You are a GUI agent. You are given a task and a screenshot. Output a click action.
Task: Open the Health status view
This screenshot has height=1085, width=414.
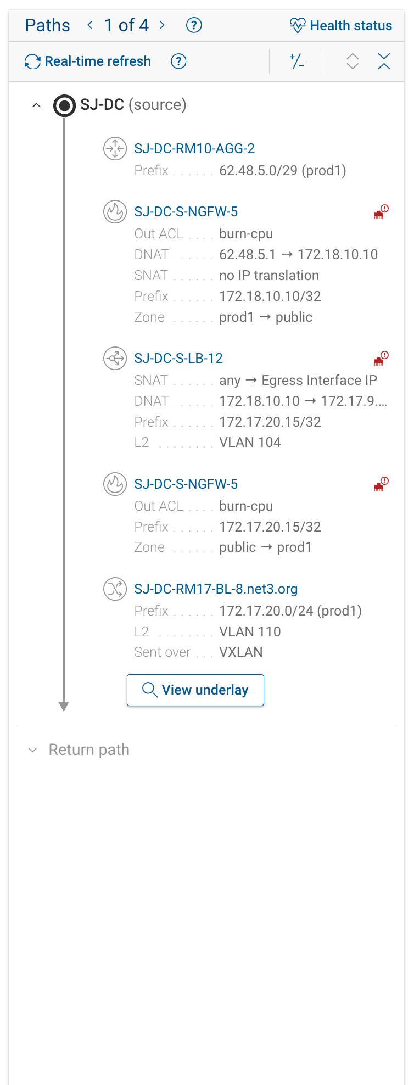[341, 26]
